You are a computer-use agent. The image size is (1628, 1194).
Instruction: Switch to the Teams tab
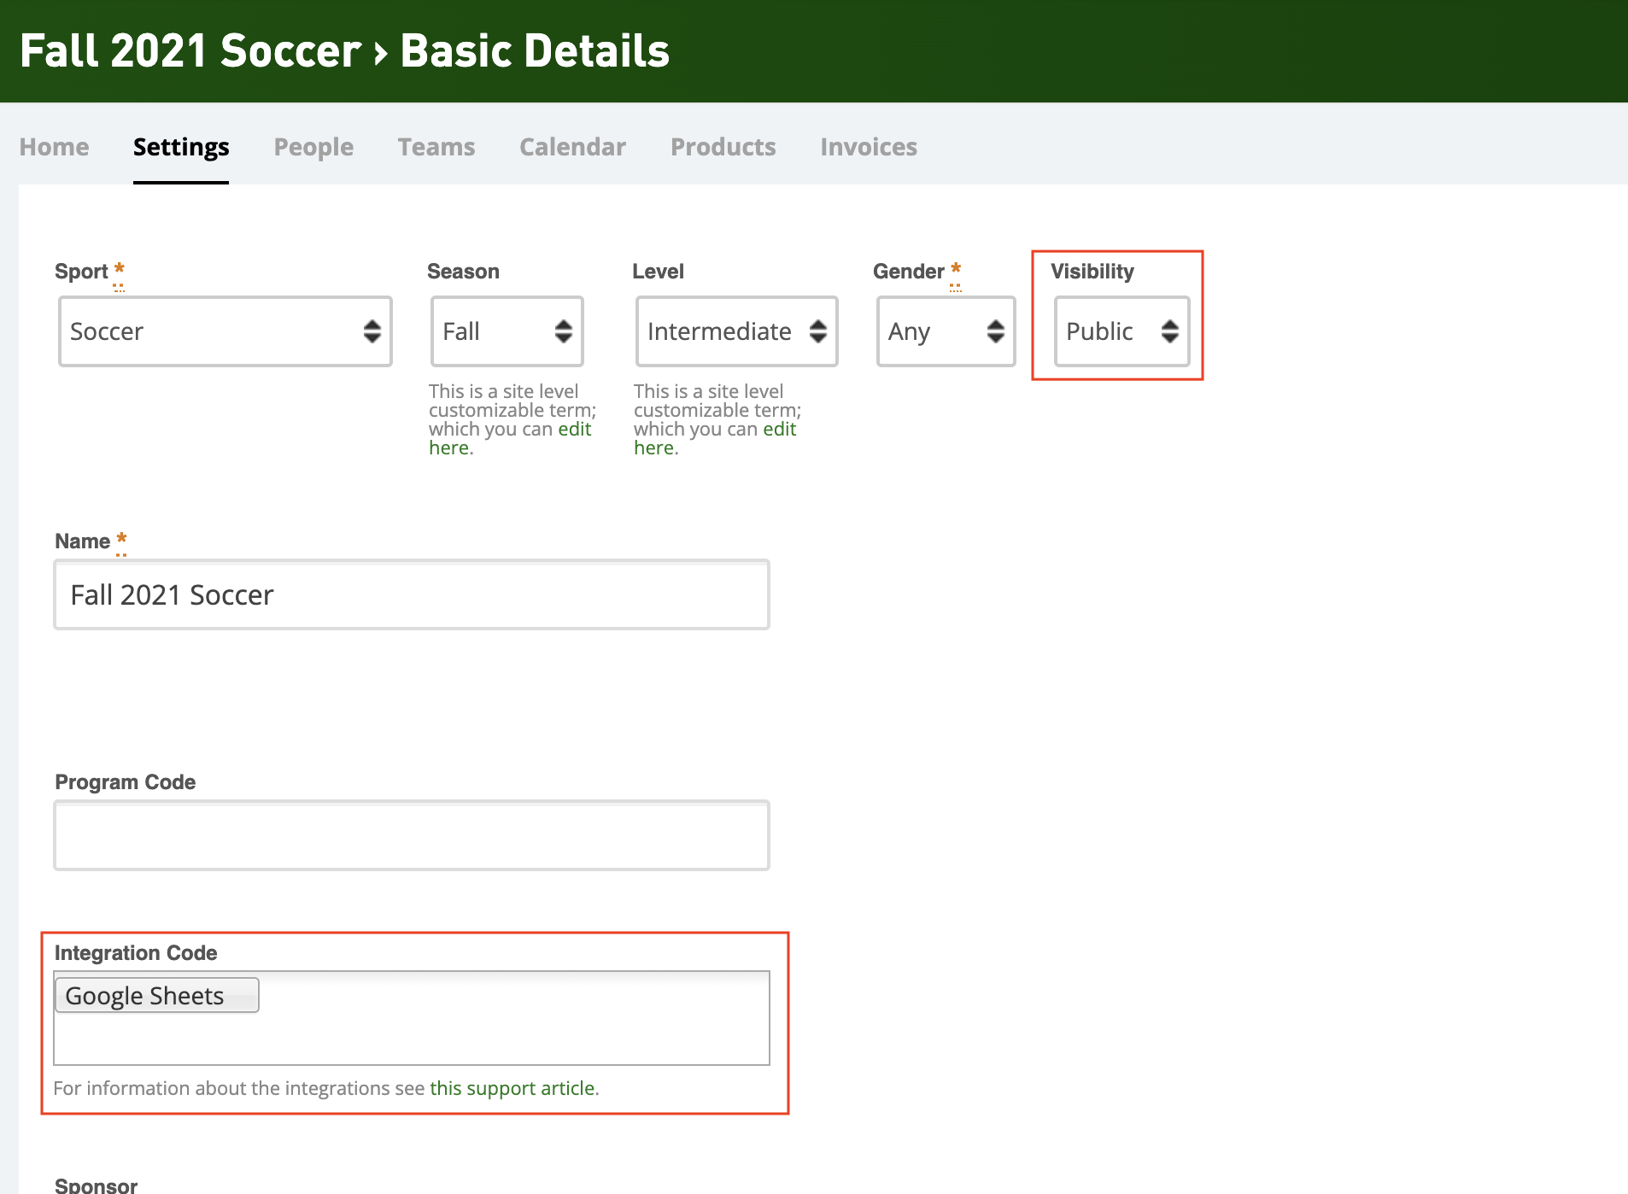tap(436, 147)
